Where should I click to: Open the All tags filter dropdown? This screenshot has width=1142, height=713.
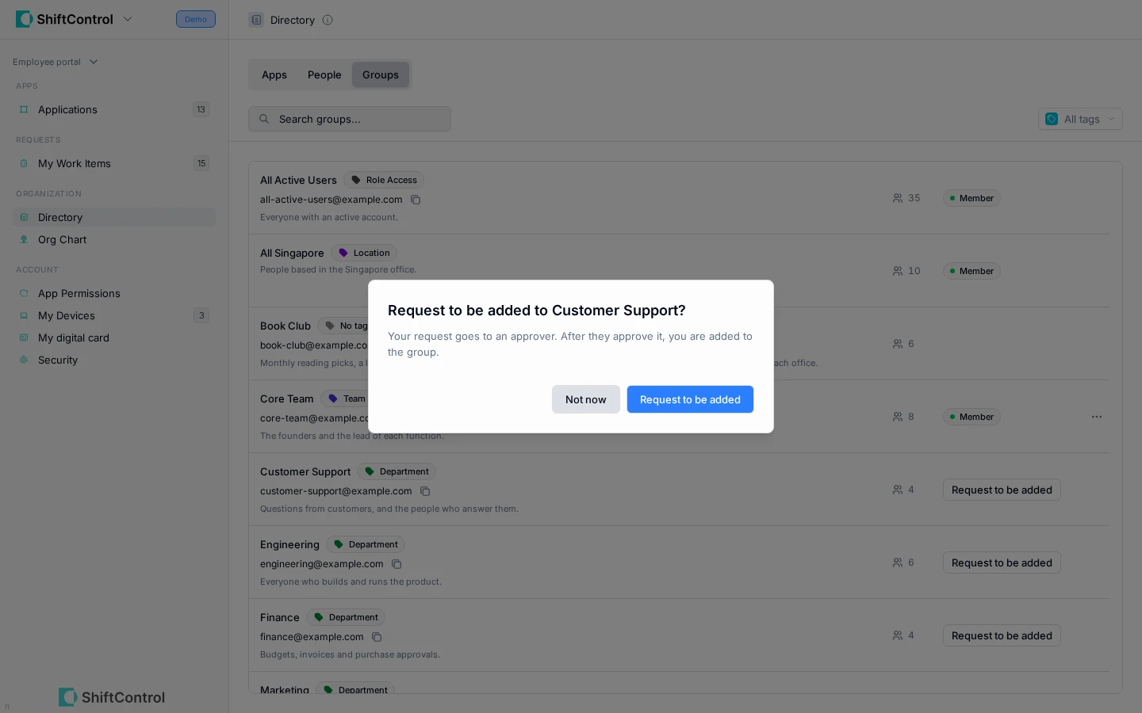tap(1080, 119)
